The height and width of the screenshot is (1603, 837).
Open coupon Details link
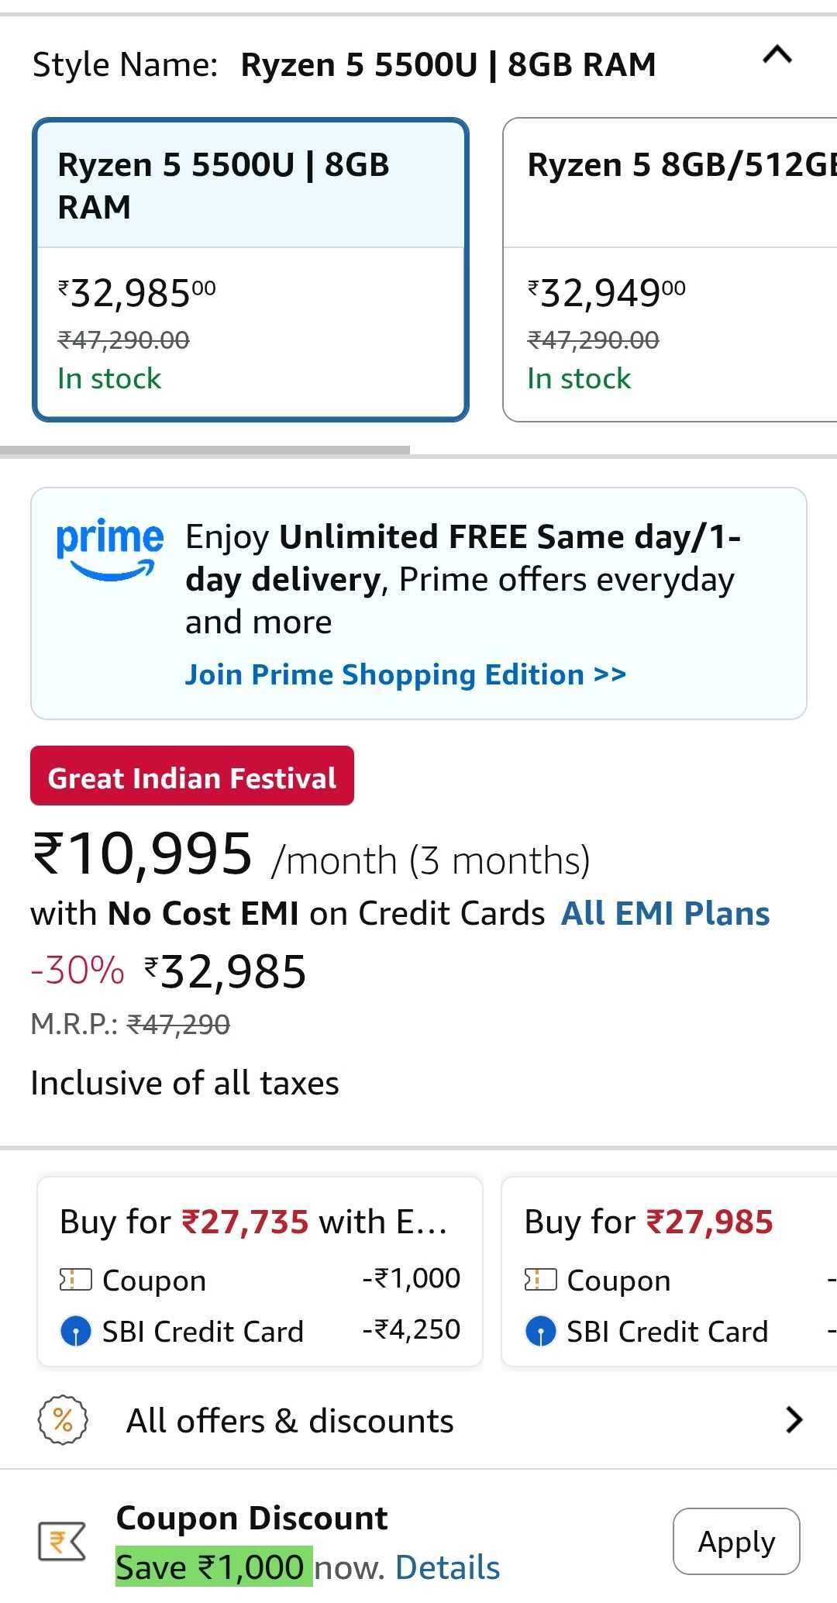coord(447,1567)
